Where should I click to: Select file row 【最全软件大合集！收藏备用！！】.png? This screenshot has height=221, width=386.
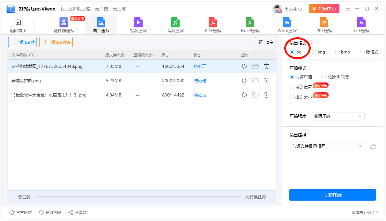(x=142, y=95)
